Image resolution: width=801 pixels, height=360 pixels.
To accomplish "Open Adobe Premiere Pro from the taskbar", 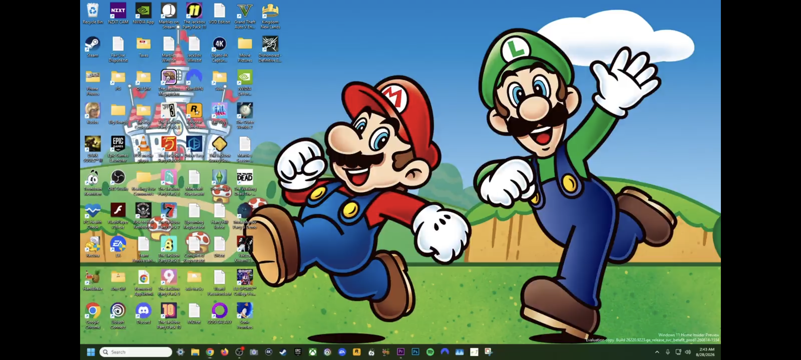I will (401, 352).
